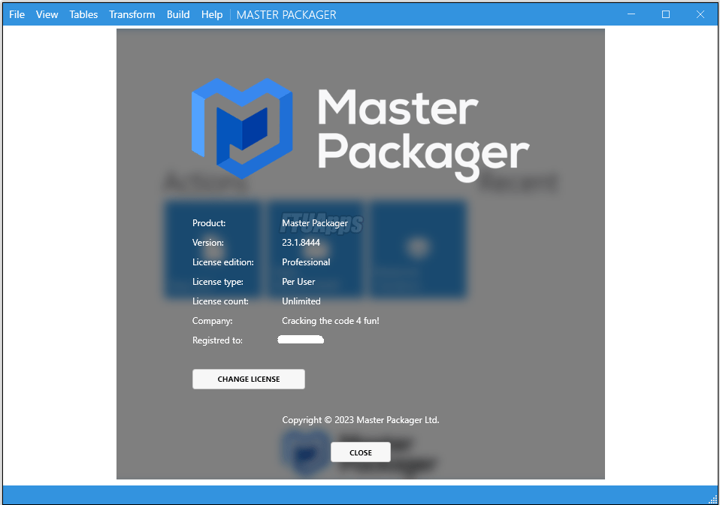The image size is (720, 505).
Task: Select version number 23.1.8444
Action: [x=301, y=243]
